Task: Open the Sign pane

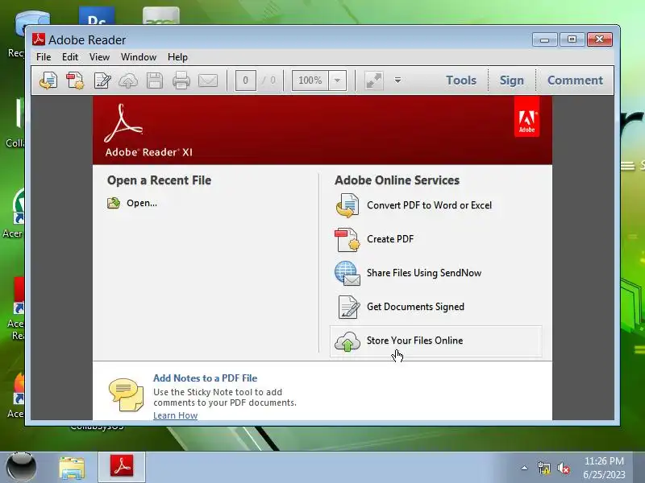Action: pos(512,80)
